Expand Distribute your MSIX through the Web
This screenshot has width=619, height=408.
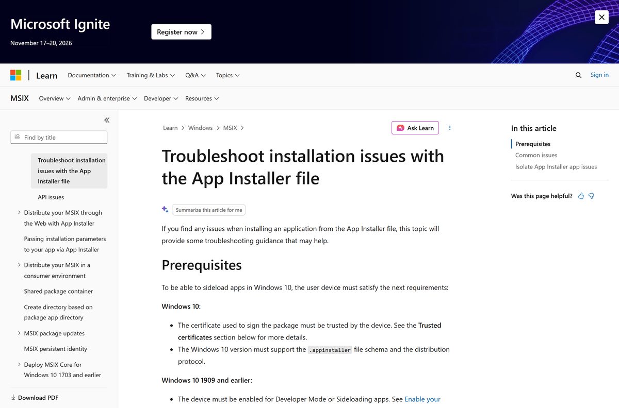[x=19, y=212]
